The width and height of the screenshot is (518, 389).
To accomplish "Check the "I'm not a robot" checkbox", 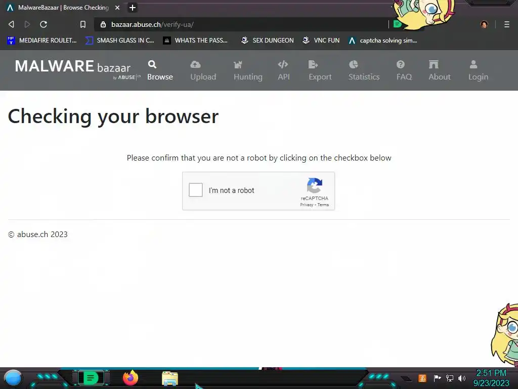I will 196,190.
